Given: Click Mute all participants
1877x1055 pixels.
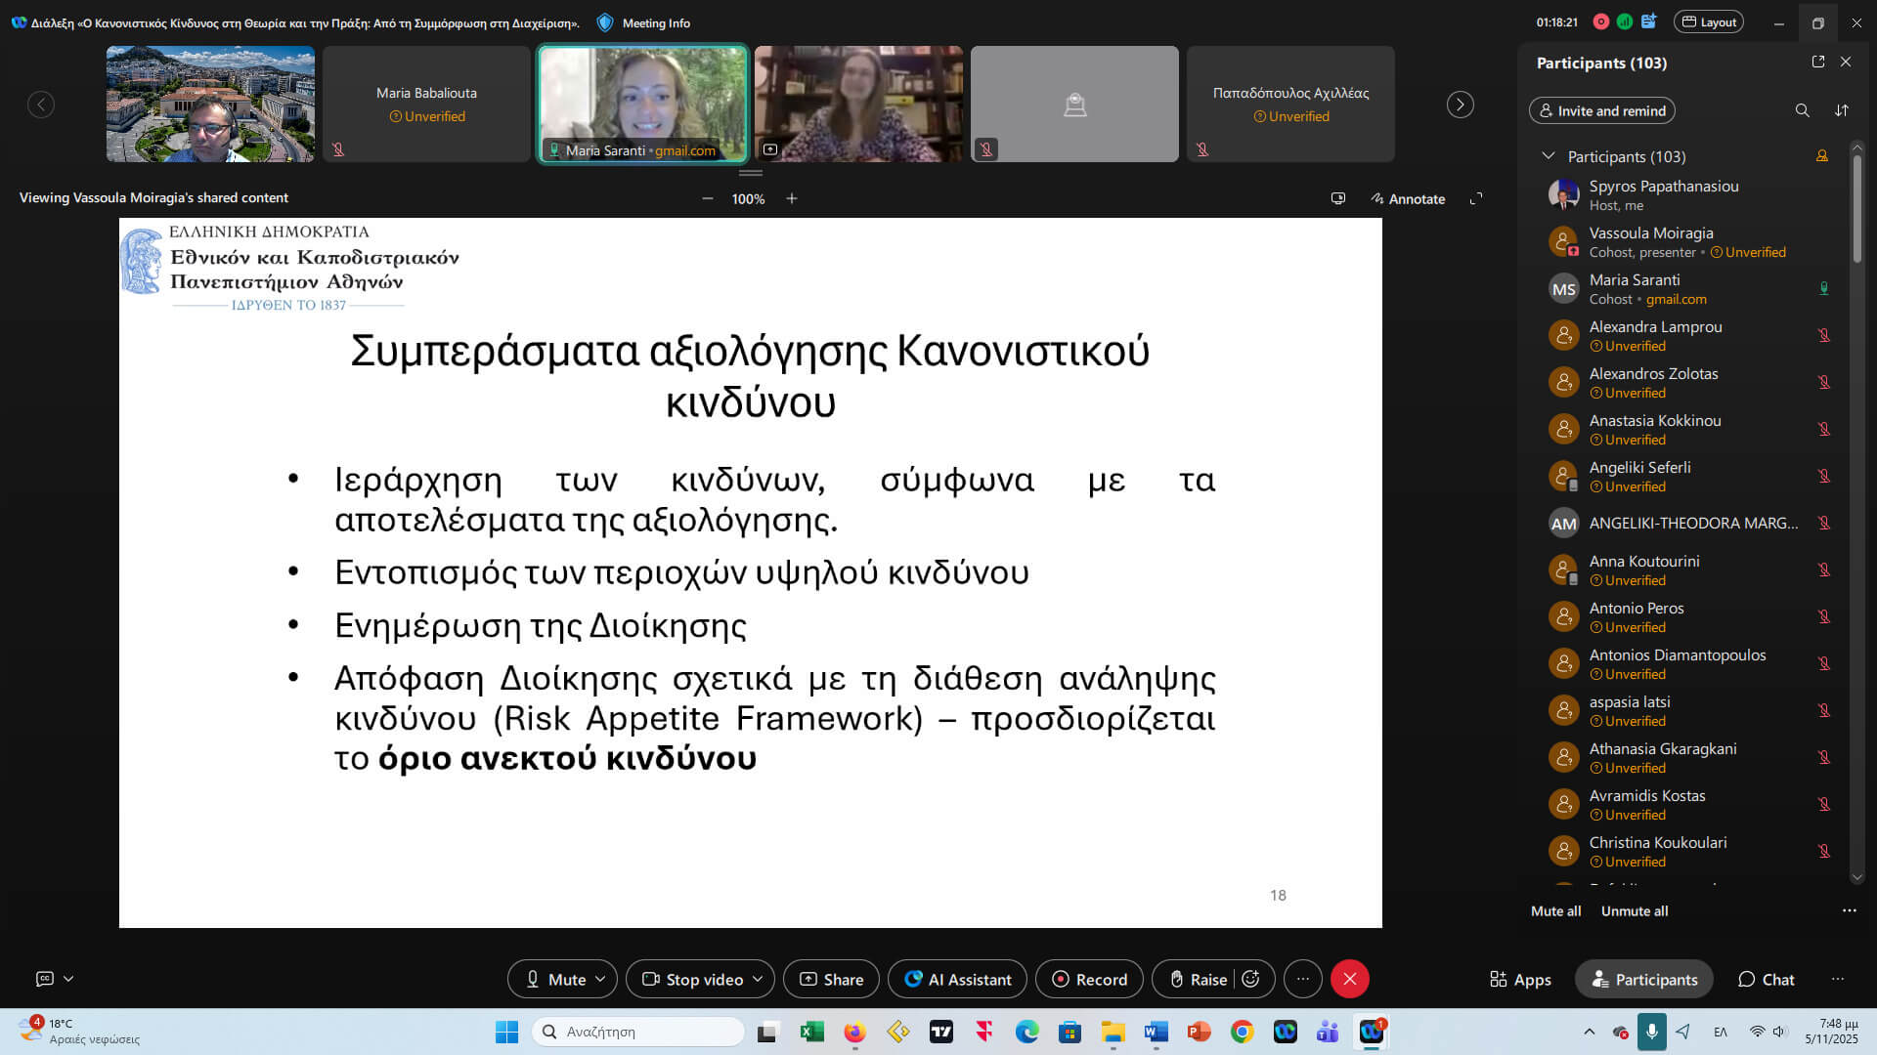Looking at the screenshot, I should [x=1555, y=910].
